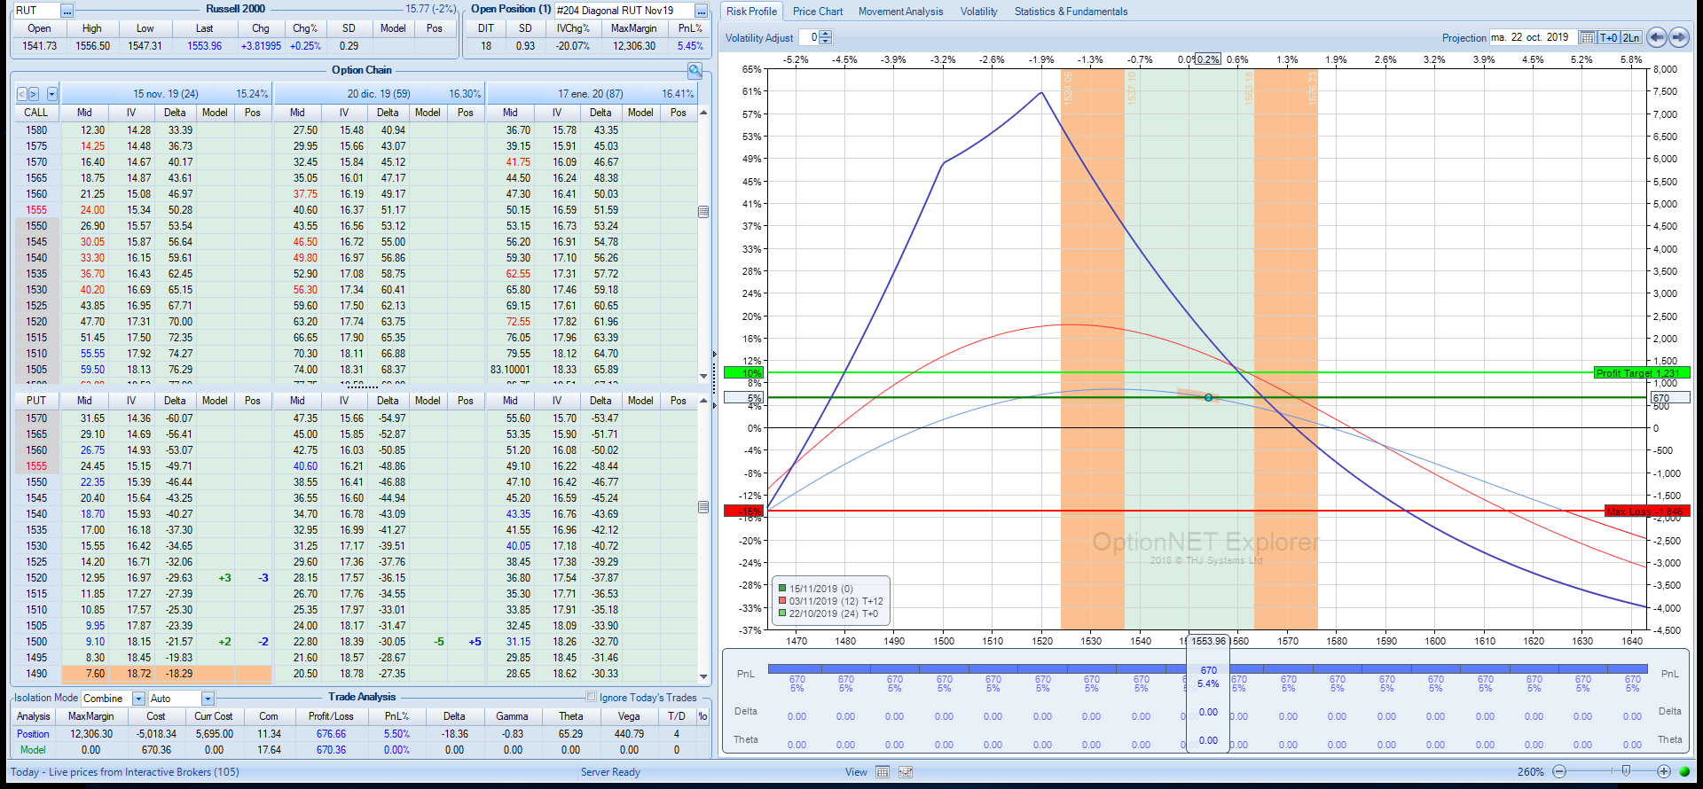Open the expiration selector dropdown arrow
Screen dimensions: 1703x789
tap(51, 94)
